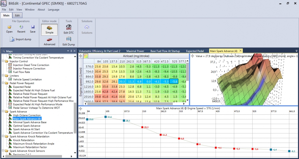Open the Expected Pedal document tab
299x159 pixels.
coord(195,51)
